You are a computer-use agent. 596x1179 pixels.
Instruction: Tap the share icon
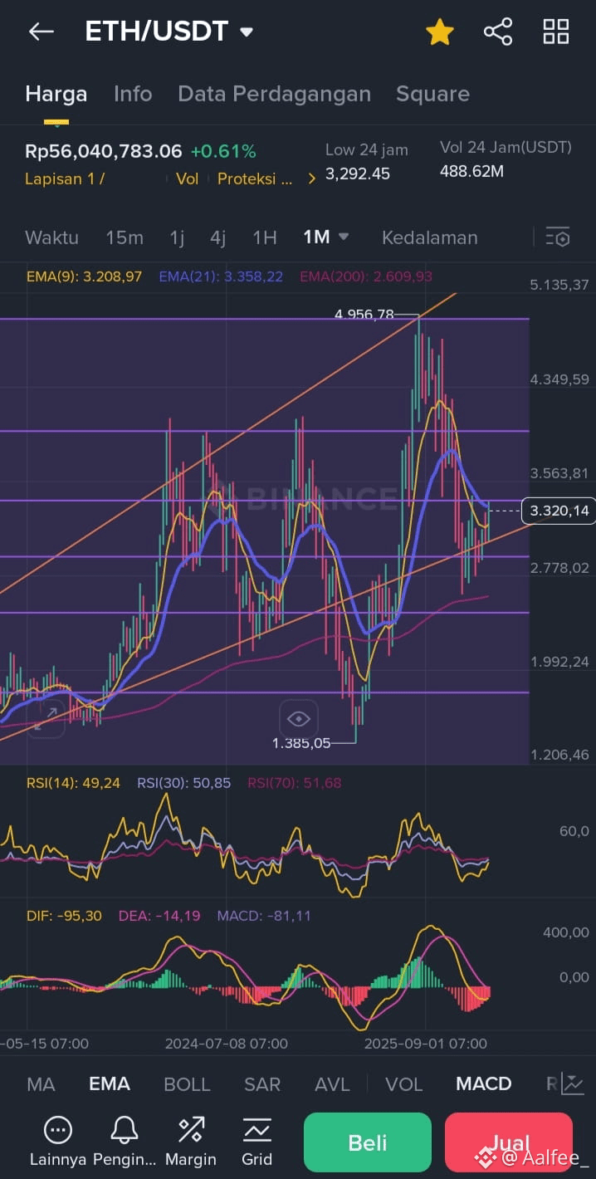click(498, 32)
